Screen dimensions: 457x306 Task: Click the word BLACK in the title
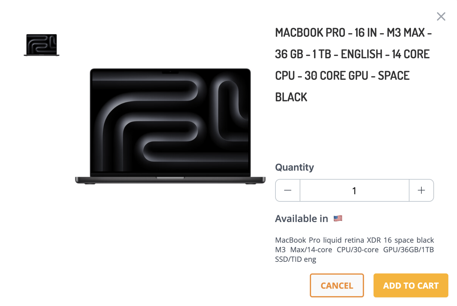[291, 97]
